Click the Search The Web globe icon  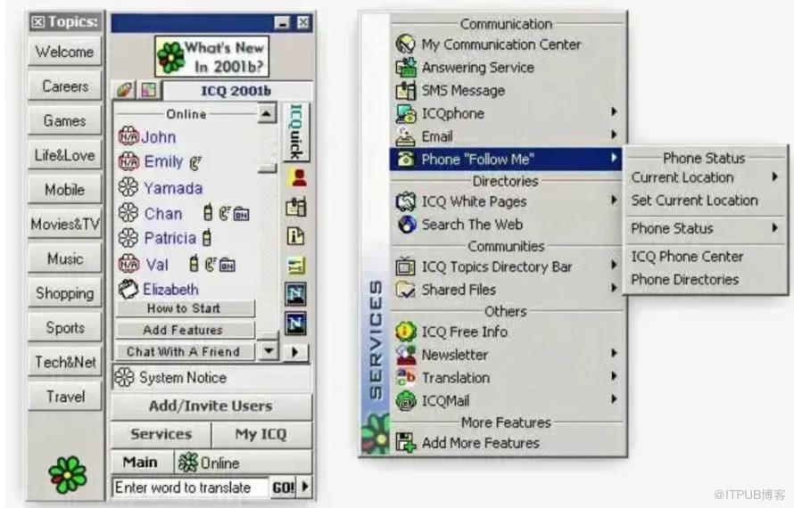tap(406, 225)
